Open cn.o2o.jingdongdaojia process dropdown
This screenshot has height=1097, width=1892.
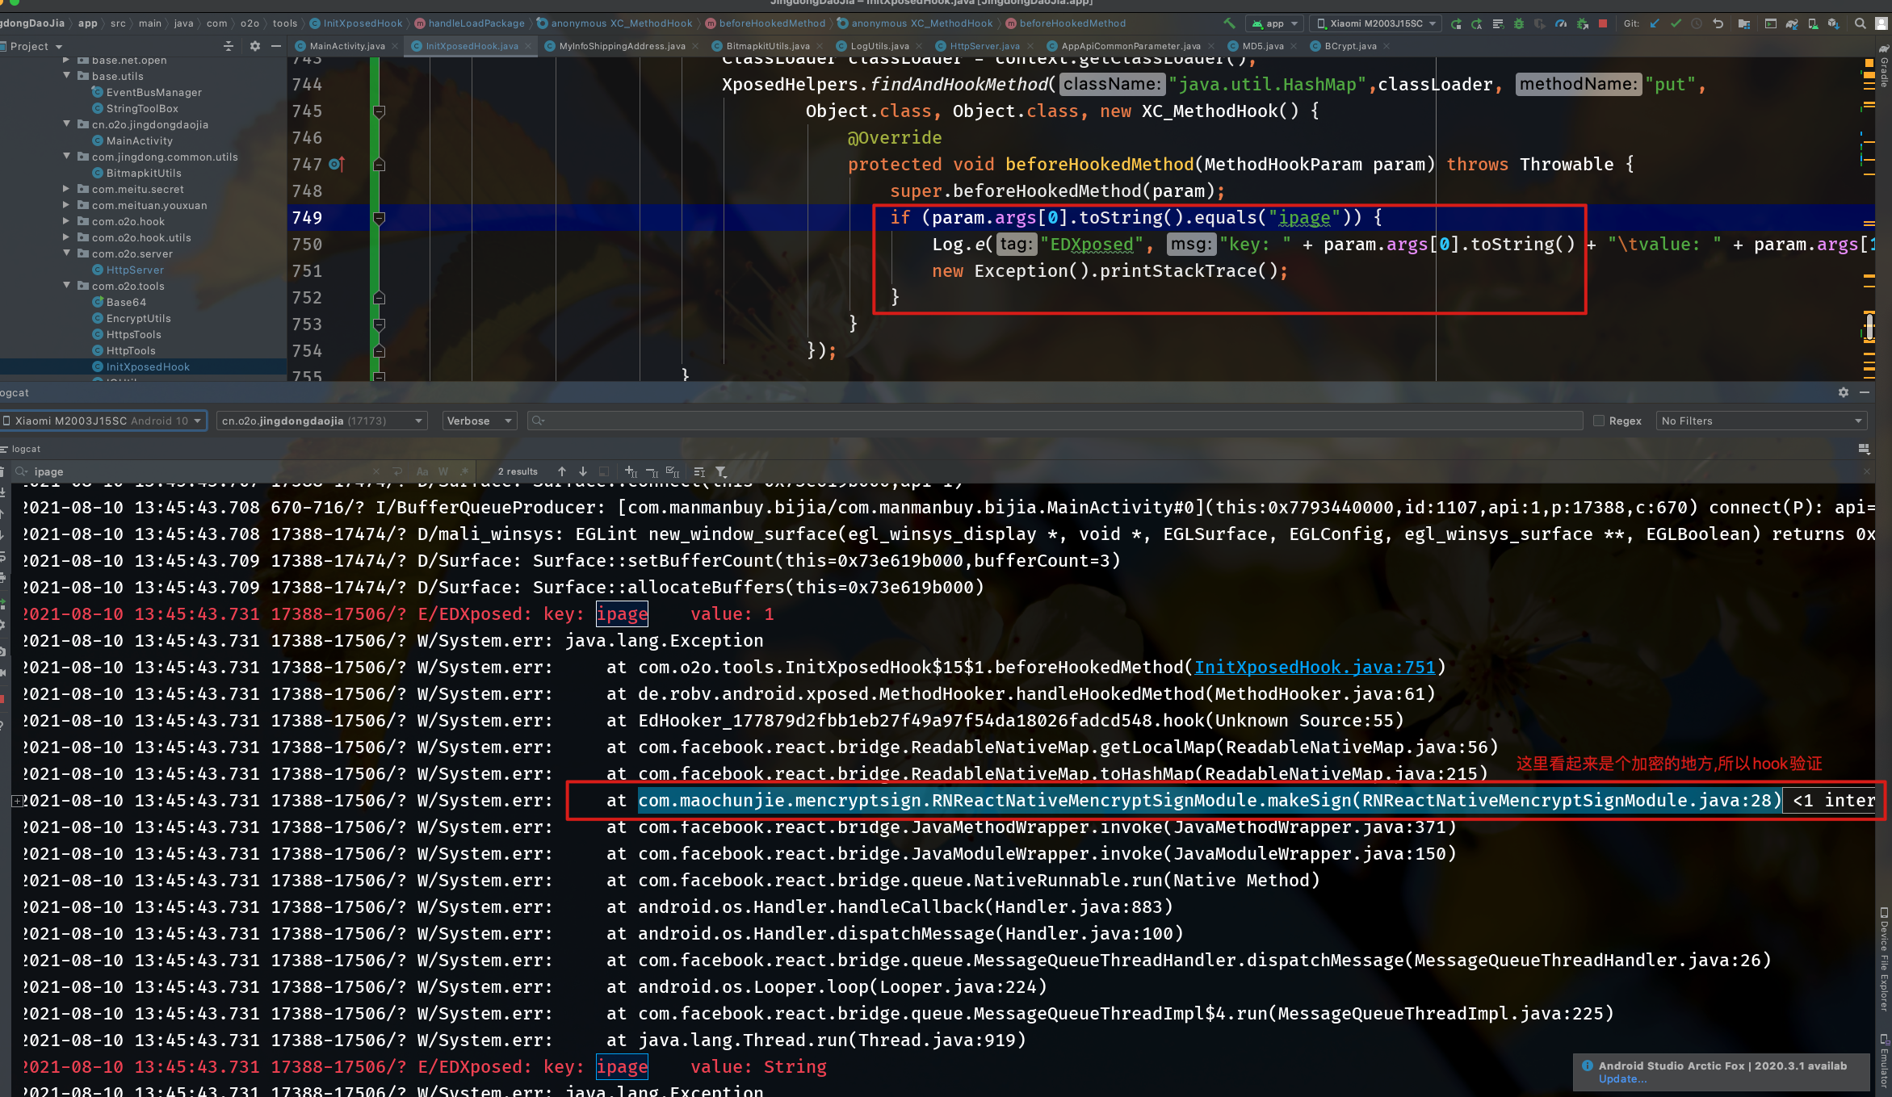(x=321, y=421)
